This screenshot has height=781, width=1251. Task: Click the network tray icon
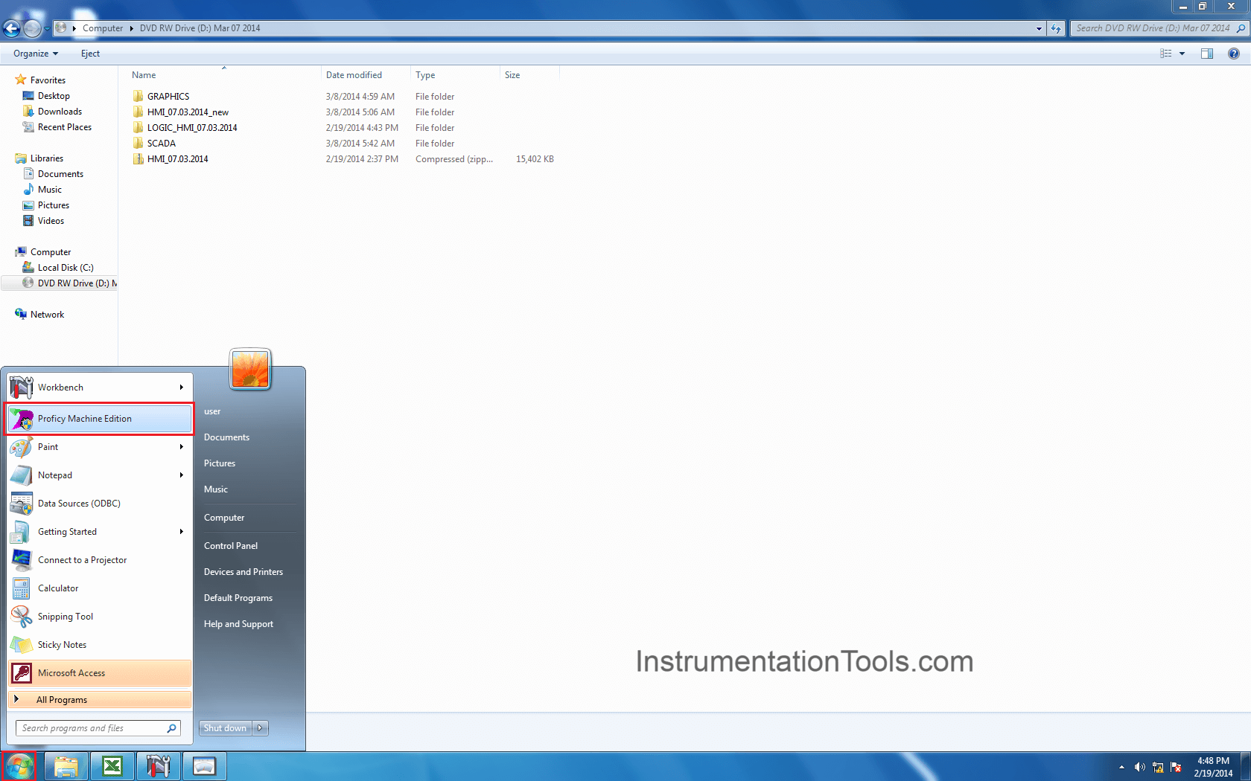pyautogui.click(x=1158, y=767)
